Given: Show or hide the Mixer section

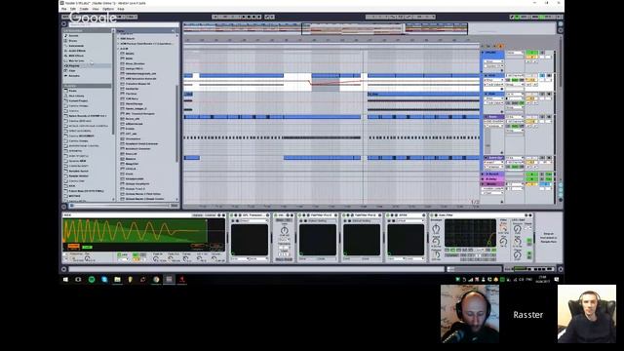Looking at the screenshot, I should [561, 195].
